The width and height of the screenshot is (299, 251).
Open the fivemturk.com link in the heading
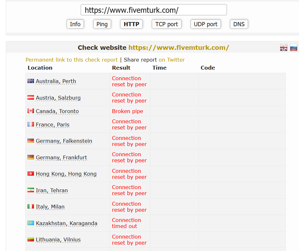tap(179, 48)
